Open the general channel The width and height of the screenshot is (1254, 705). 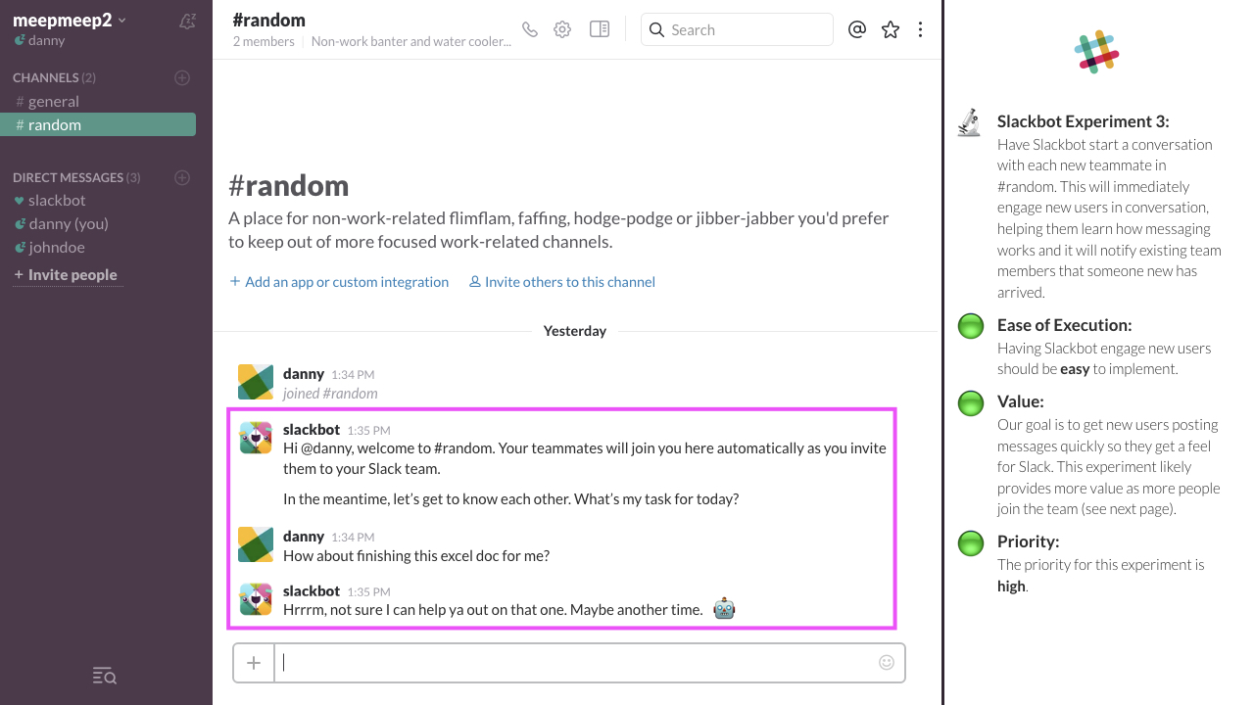[x=54, y=101]
